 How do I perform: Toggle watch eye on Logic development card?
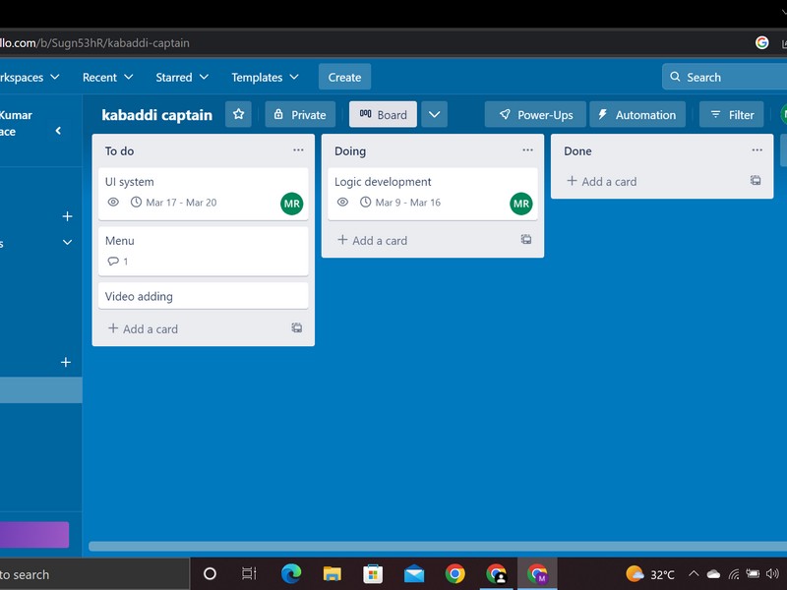tap(342, 203)
